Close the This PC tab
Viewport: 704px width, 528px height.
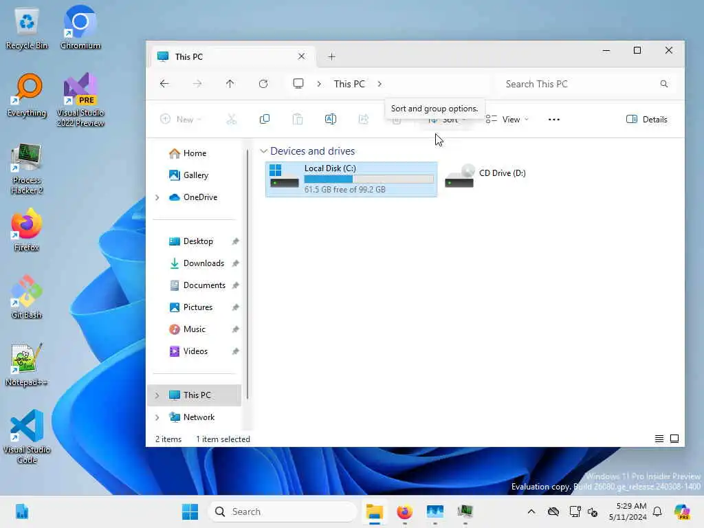click(301, 56)
